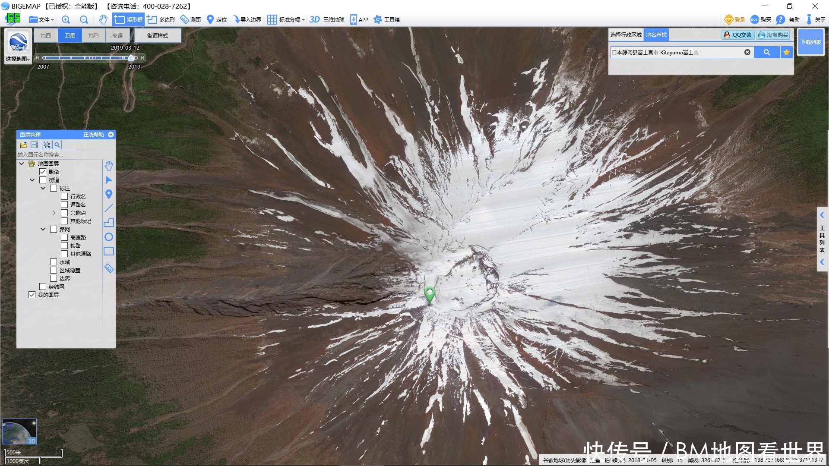Open the 选择地图 dropdown
The image size is (829, 466).
click(x=18, y=59)
